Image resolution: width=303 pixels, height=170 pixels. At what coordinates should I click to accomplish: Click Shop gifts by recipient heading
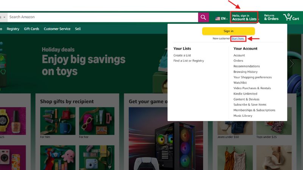67,101
